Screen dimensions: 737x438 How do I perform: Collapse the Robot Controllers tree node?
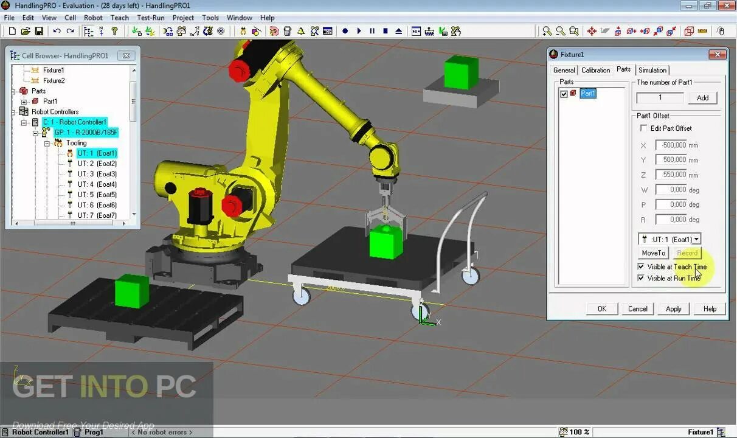coord(14,112)
